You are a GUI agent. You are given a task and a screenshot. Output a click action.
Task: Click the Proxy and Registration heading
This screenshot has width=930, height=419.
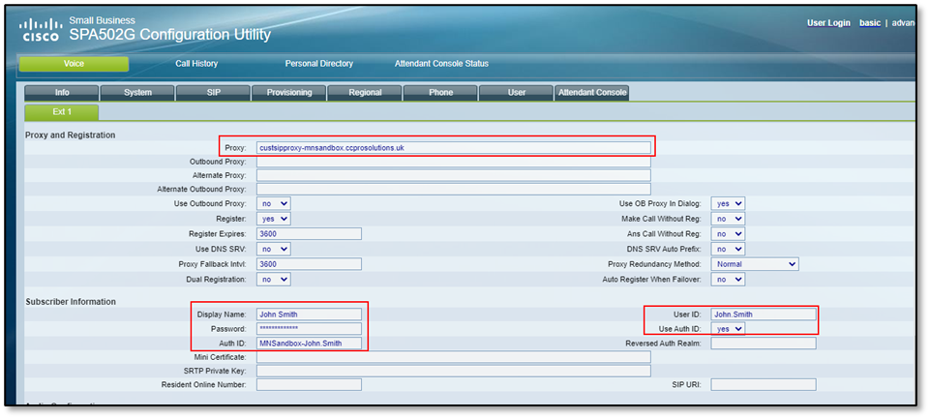(70, 135)
